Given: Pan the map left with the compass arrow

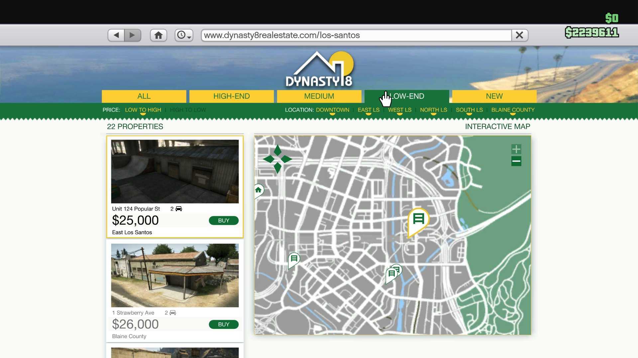Looking at the screenshot, I should click(x=268, y=159).
